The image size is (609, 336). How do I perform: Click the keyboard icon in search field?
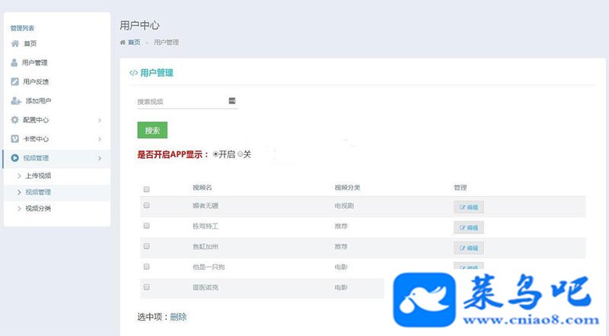pyautogui.click(x=232, y=101)
